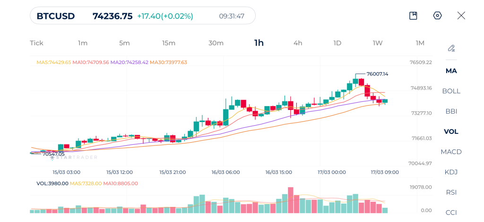Close the chart view
The width and height of the screenshot is (484, 222).
(461, 16)
